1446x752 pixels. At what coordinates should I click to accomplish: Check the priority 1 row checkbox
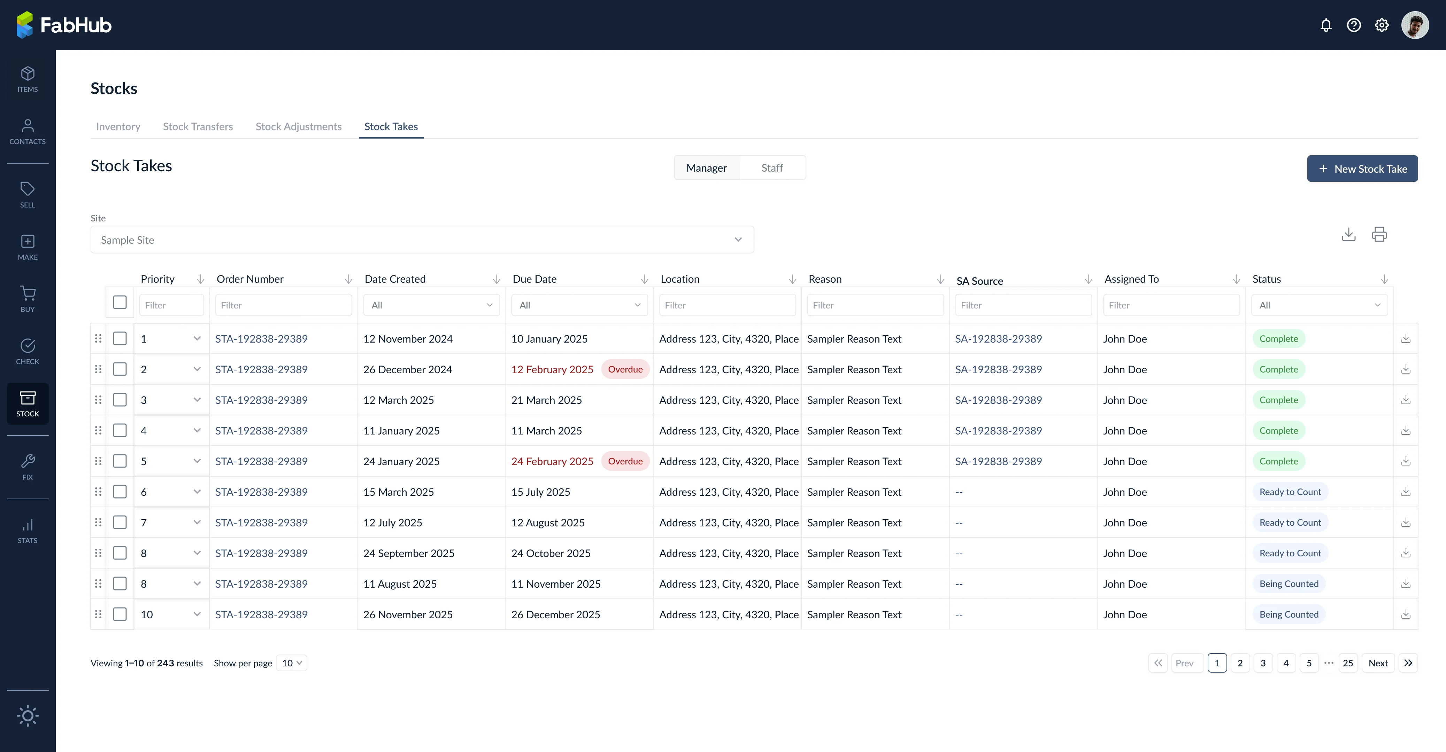click(x=120, y=339)
